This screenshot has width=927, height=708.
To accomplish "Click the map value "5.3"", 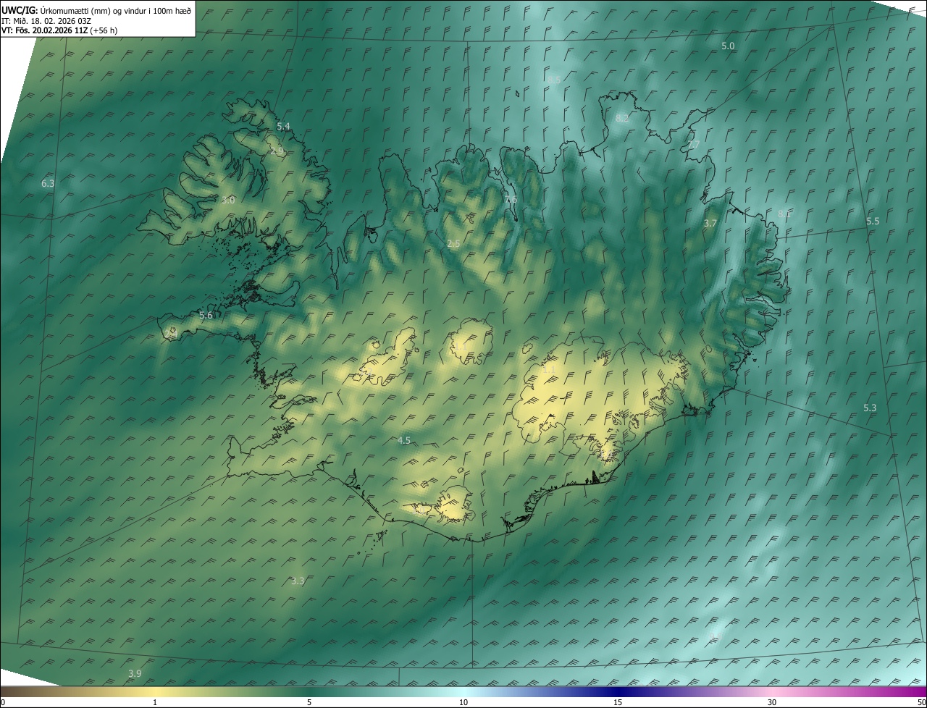I will 870,408.
